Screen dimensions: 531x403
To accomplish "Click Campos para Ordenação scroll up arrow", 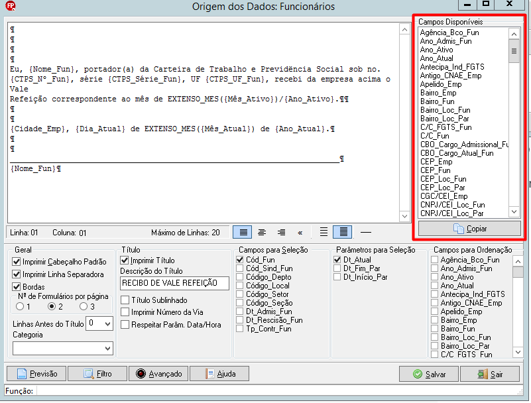I will point(518,261).
